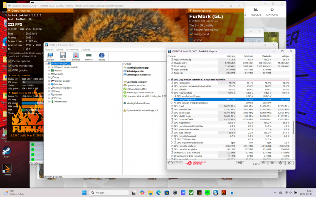The height and width of the screenshot is (197, 316).
Task: Select the Memória tree item
Action: 59,74
